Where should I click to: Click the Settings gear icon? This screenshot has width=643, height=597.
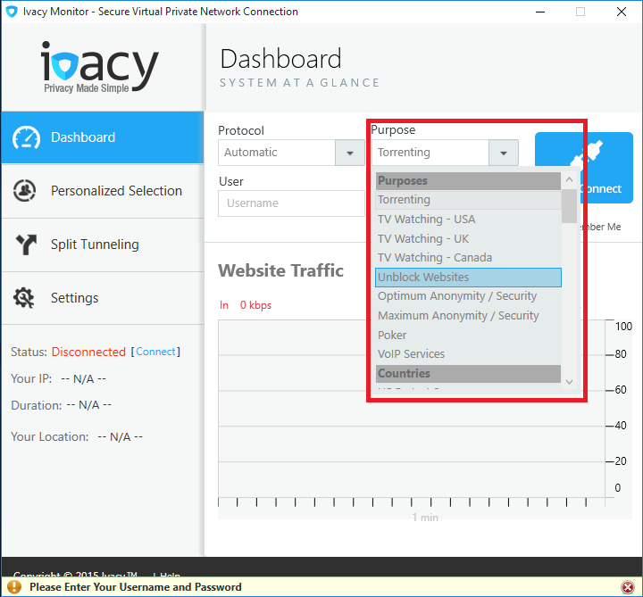(x=24, y=298)
